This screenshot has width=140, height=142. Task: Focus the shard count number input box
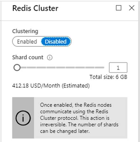pos(118,68)
